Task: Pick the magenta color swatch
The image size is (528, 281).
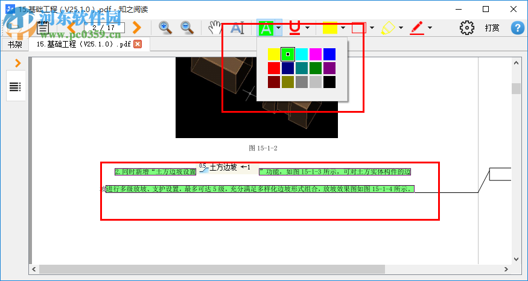Action: 316,54
